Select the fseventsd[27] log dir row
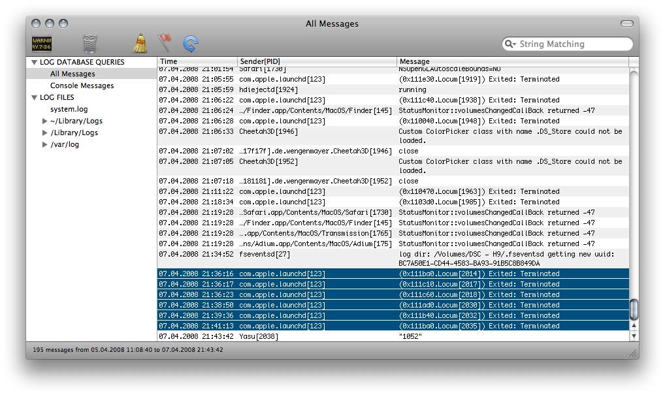This screenshot has width=665, height=395. coord(393,259)
